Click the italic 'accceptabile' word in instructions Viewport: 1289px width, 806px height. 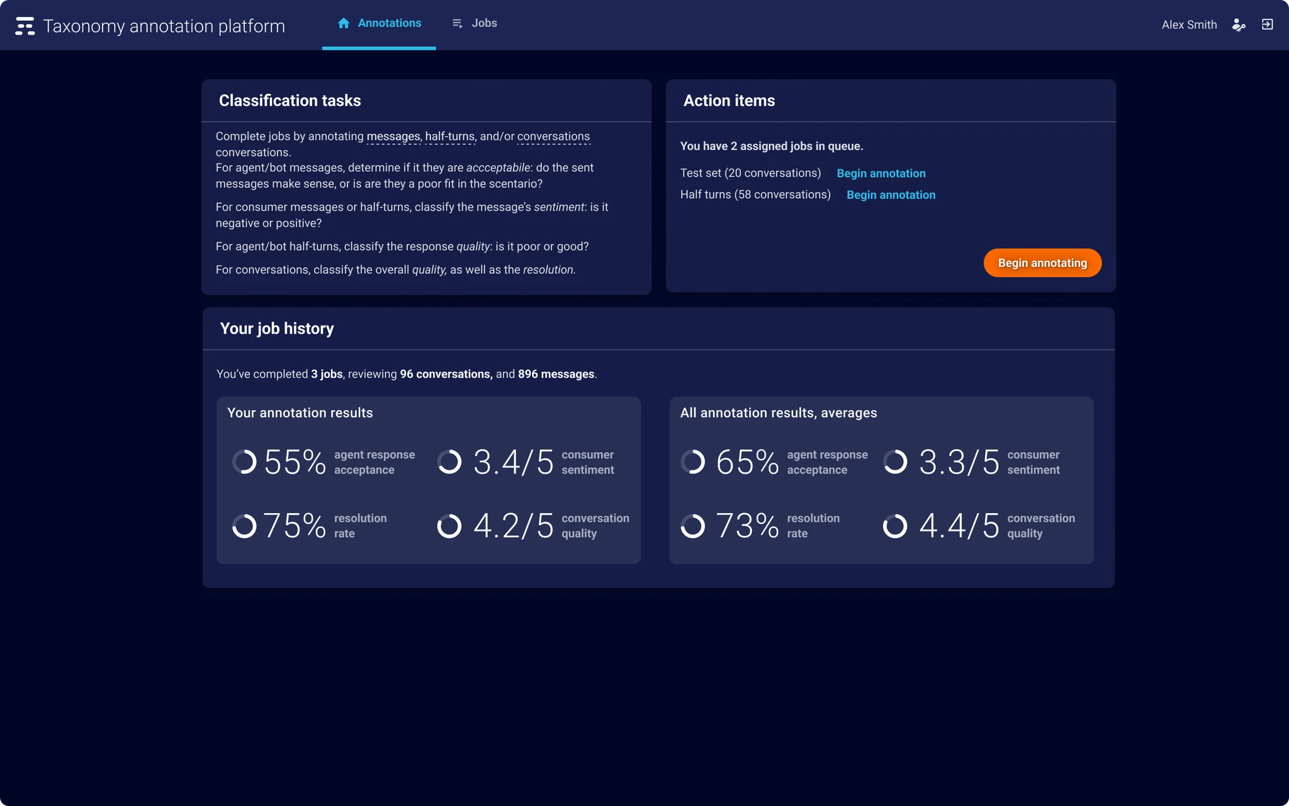(498, 167)
